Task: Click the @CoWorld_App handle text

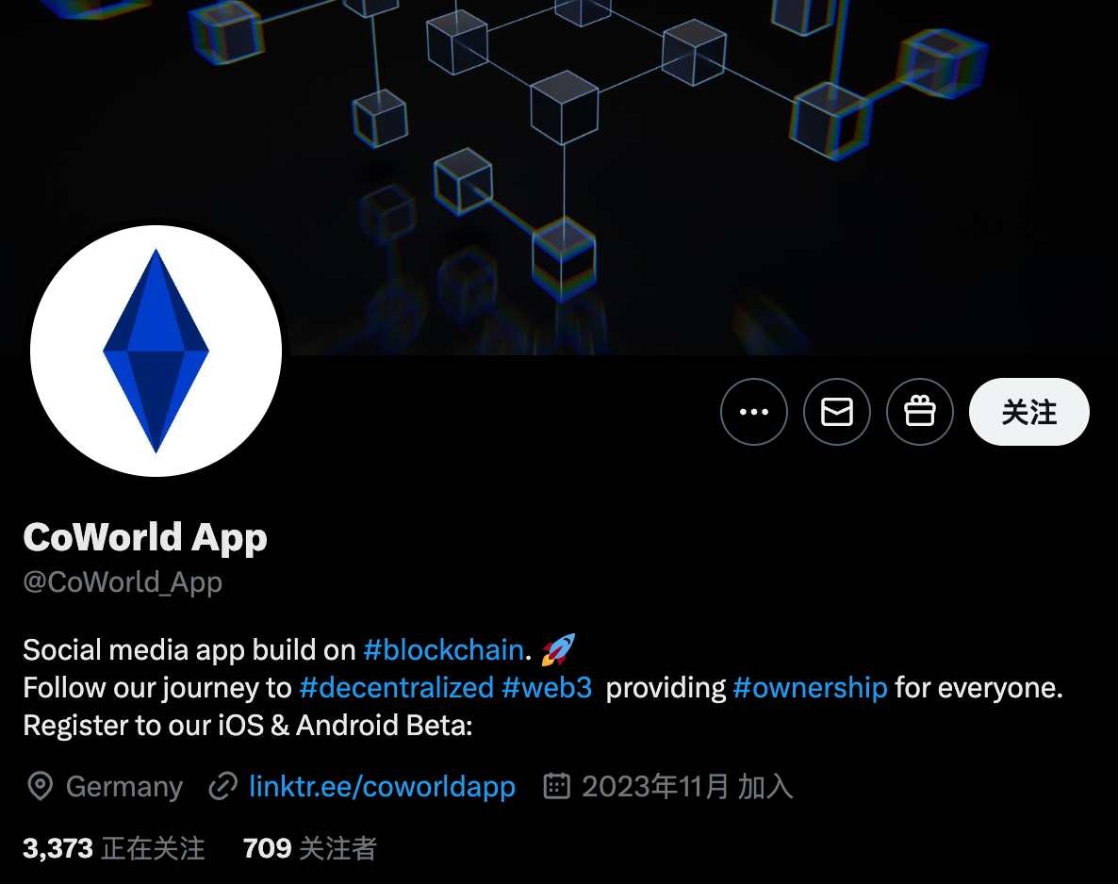Action: (x=123, y=582)
